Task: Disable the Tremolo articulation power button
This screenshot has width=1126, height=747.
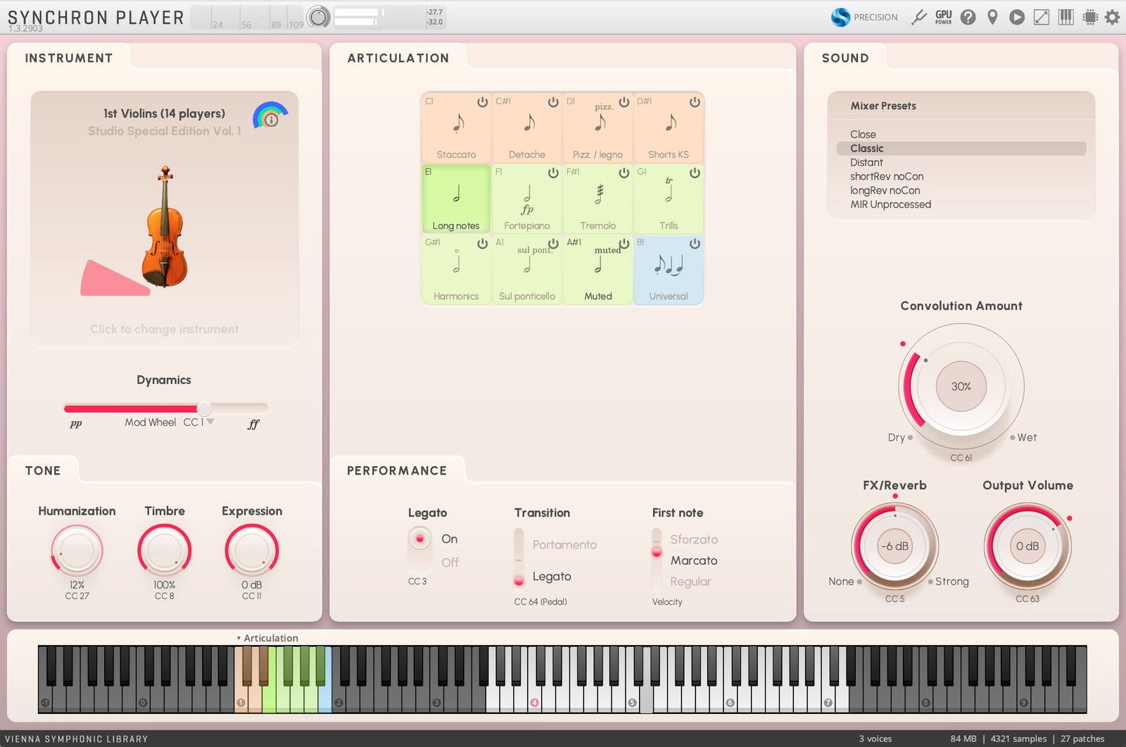Action: [x=624, y=172]
